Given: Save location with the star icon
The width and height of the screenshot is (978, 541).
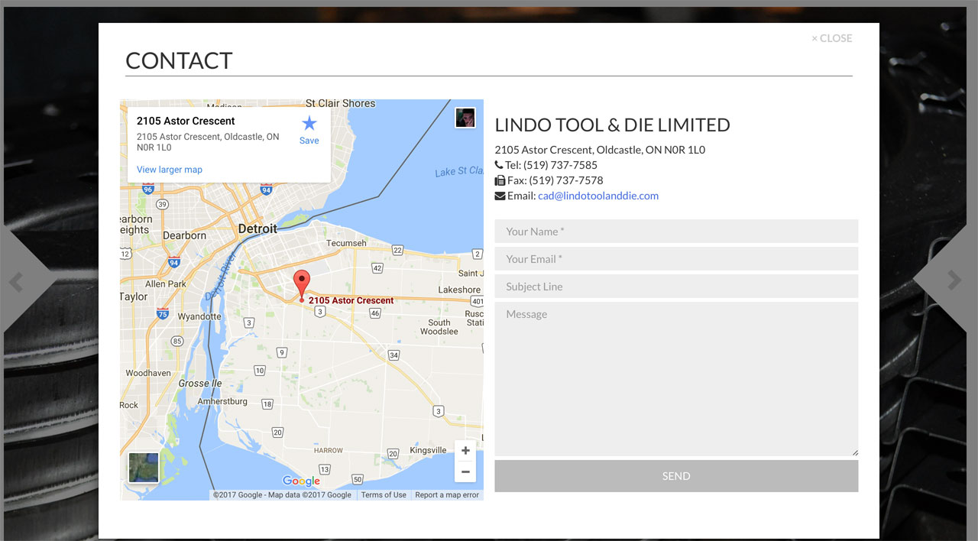Looking at the screenshot, I should tap(309, 128).
